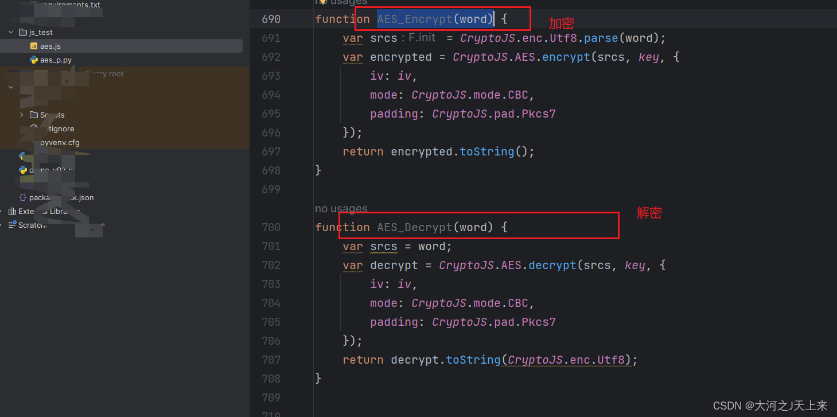Collapse the js_test folder chevron

click(x=10, y=32)
